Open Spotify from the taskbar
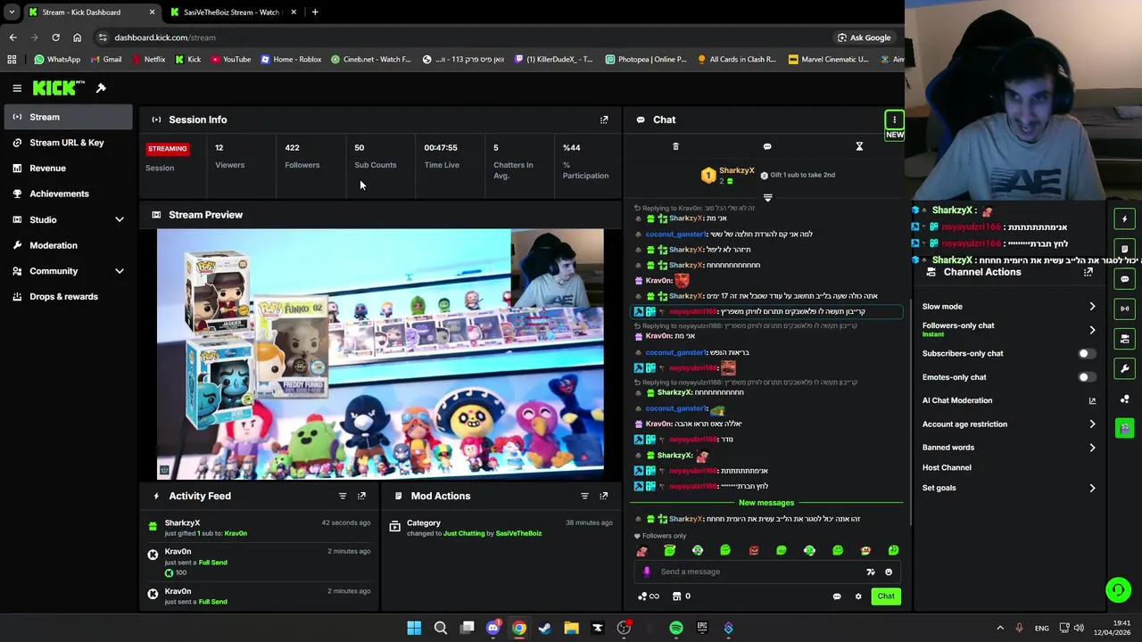The height and width of the screenshot is (642, 1142). pyautogui.click(x=676, y=629)
